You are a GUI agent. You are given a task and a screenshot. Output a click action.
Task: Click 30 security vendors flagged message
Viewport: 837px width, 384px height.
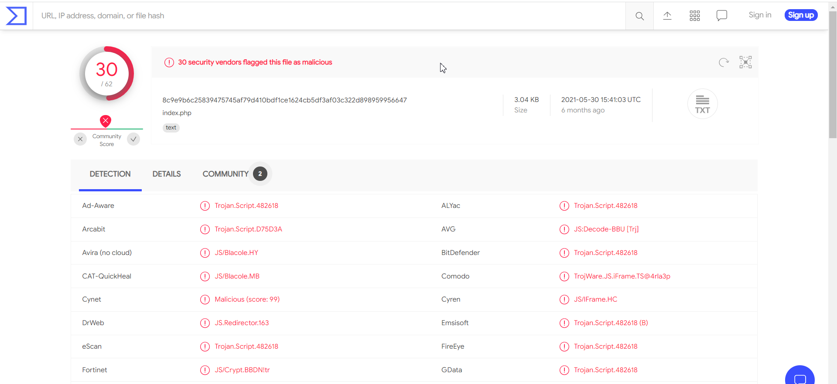(x=255, y=62)
